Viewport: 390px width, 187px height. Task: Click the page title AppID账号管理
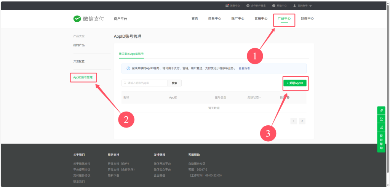[x=128, y=36]
